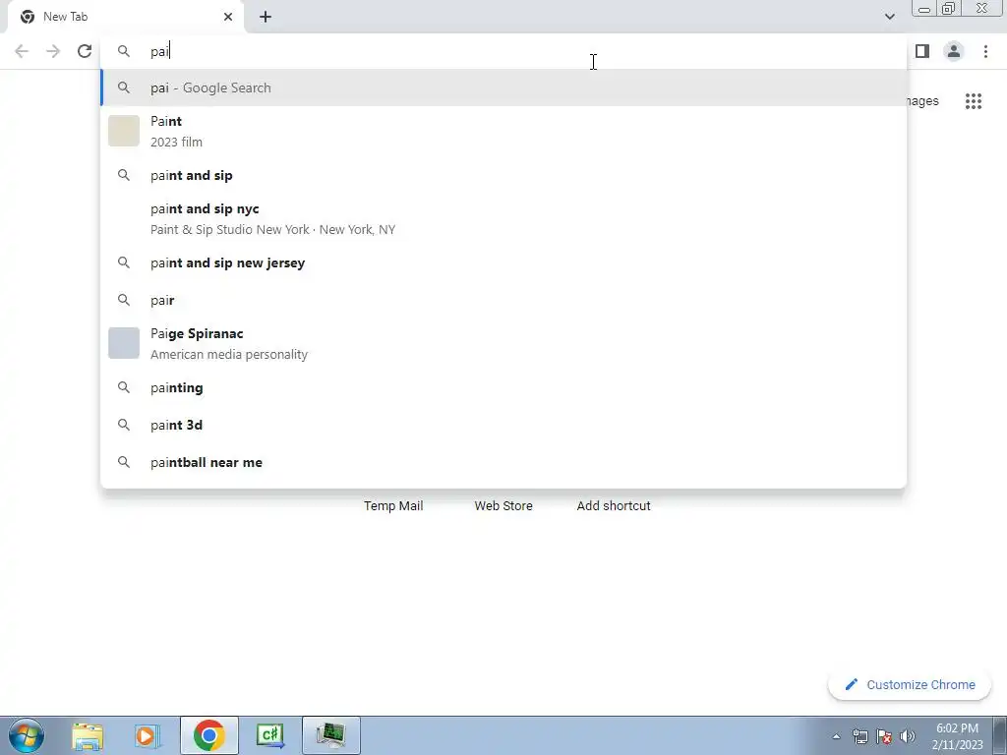Click the Paint film thumbnail
Viewport: 1007px width, 755px height.
tap(123, 131)
